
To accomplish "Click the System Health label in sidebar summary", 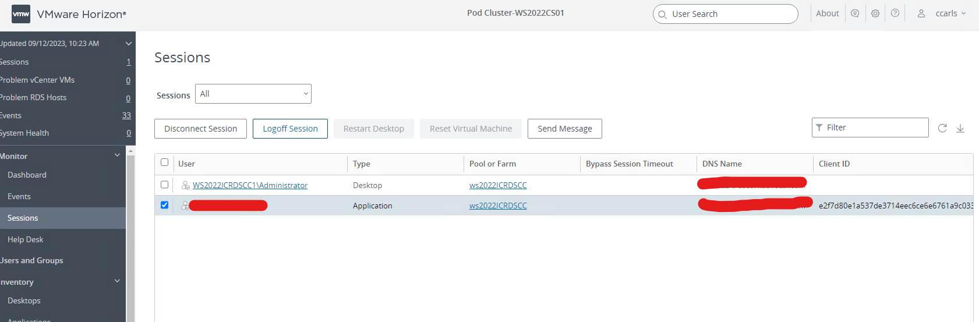I will (24, 133).
